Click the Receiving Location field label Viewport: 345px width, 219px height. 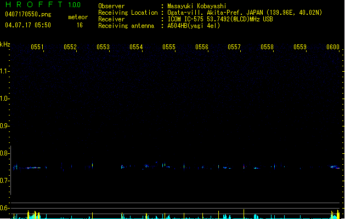[x=128, y=13]
